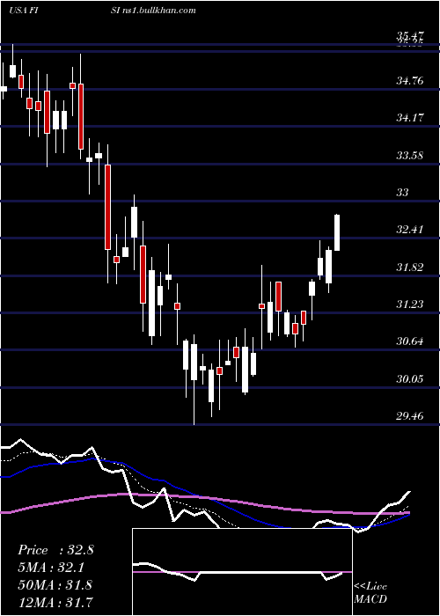Click the 34.76 price axis label
Image resolution: width=440 pixels, height=616 pixels.
click(x=410, y=81)
